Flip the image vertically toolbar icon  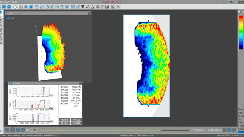tap(62, 7)
